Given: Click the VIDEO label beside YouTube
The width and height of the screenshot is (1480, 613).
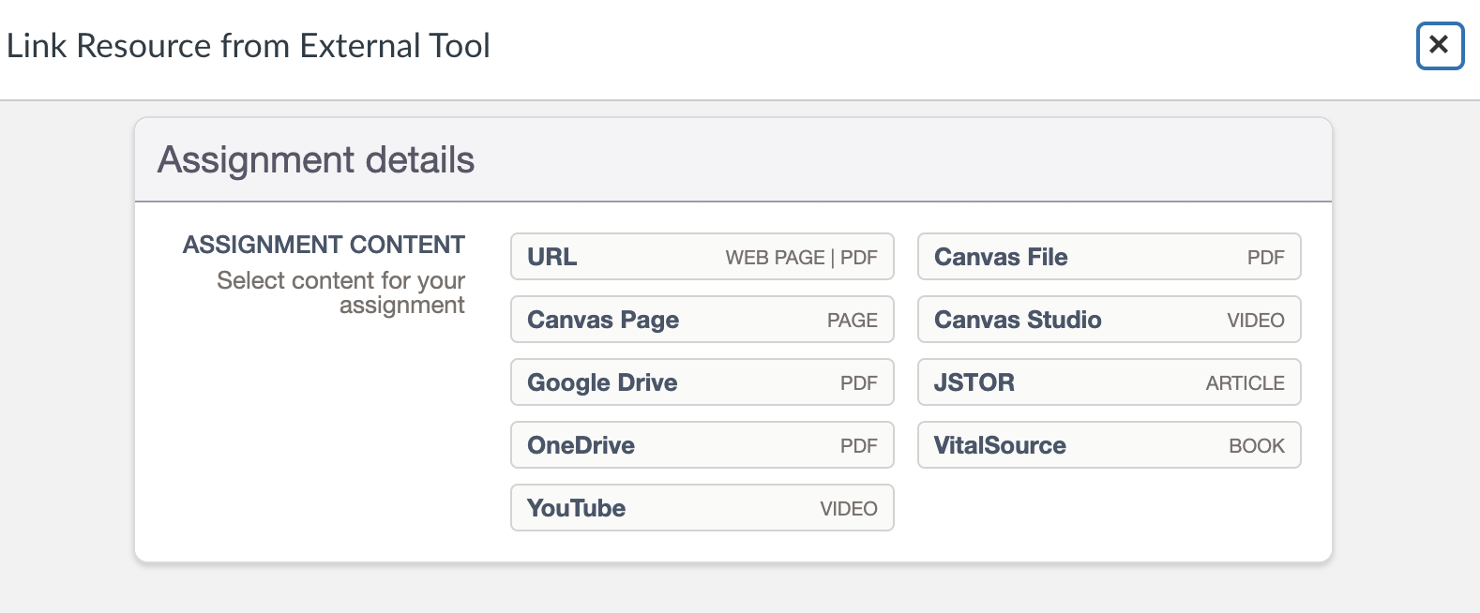Looking at the screenshot, I should tap(849, 509).
